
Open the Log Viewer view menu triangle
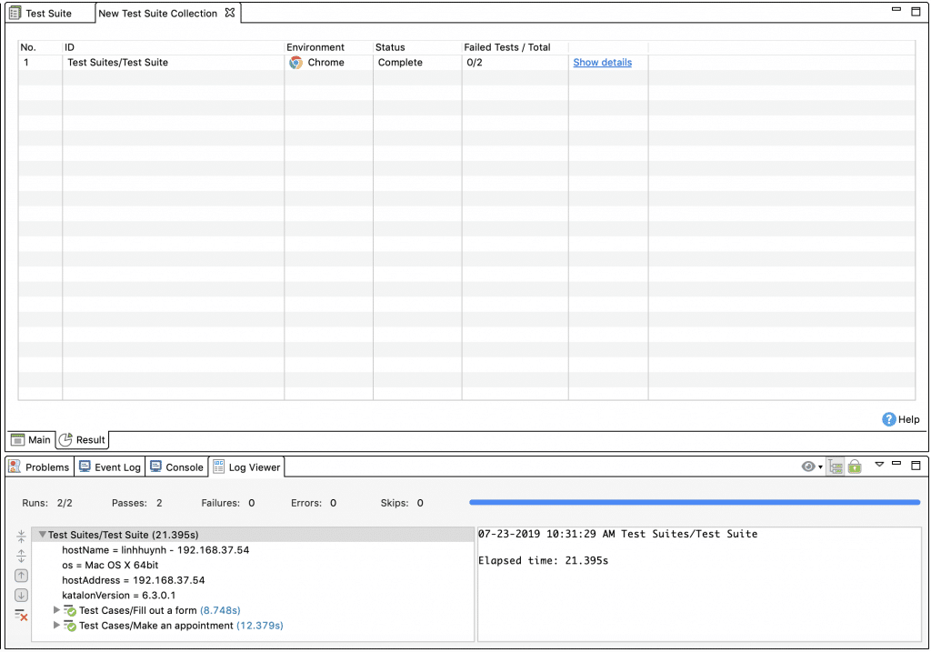pos(879,465)
